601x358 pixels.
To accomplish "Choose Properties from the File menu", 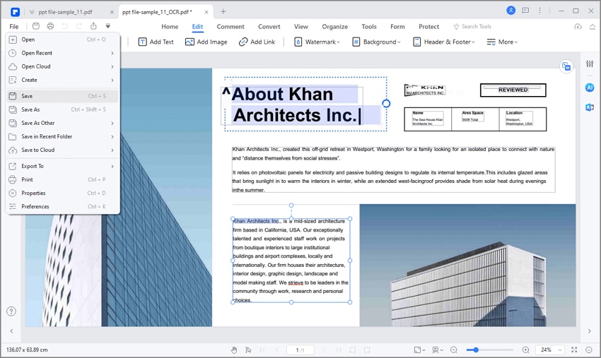I will click(x=63, y=193).
